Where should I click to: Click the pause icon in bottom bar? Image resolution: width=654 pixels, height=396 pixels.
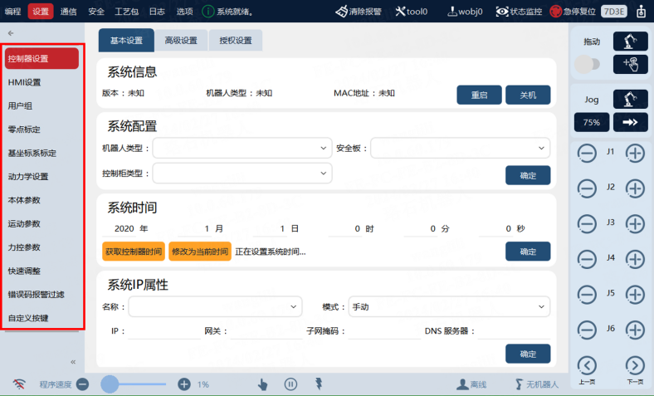[290, 384]
